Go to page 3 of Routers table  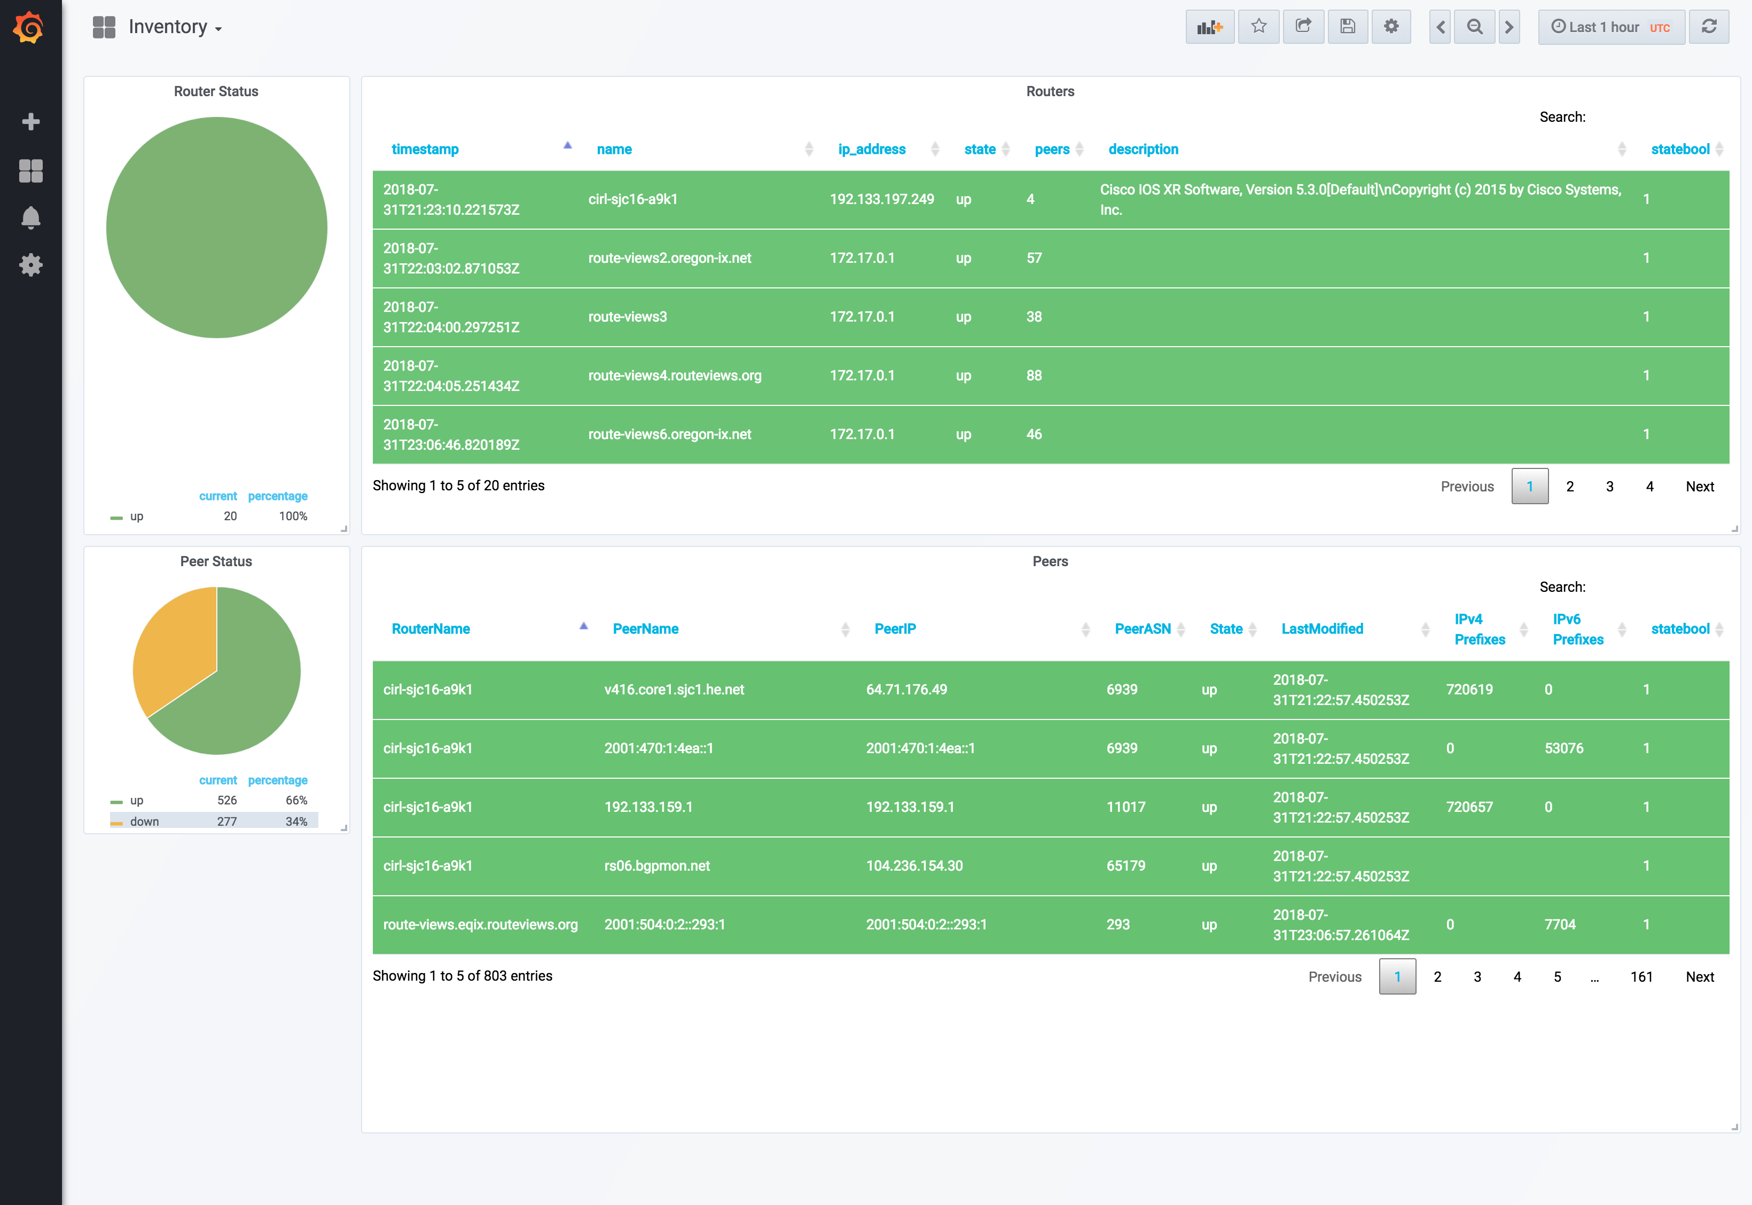[1610, 486]
